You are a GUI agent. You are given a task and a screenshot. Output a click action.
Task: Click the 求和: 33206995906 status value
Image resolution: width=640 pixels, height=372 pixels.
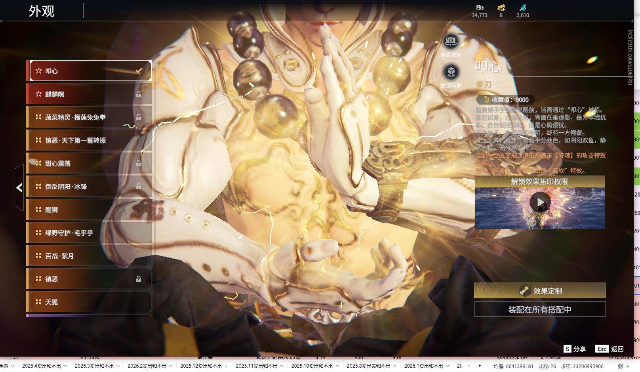582,366
